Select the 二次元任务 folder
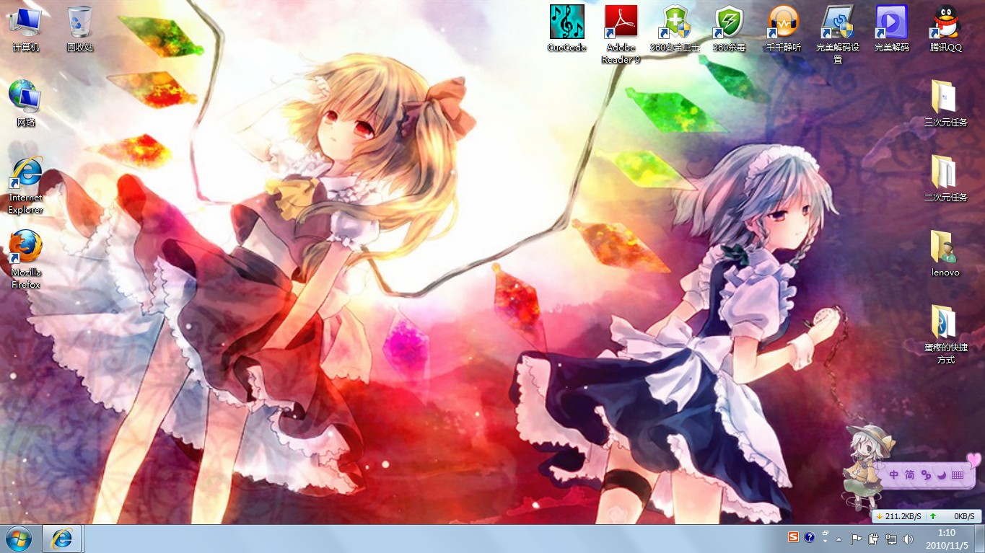Viewport: 985px width, 553px height. [x=946, y=177]
